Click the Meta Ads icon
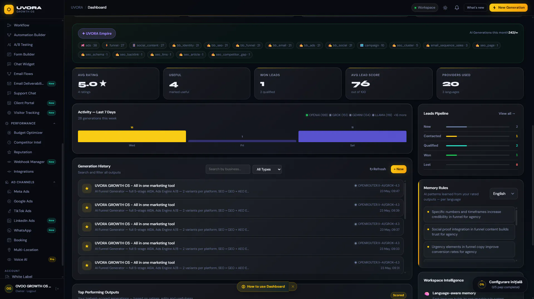The width and height of the screenshot is (534, 299). [9, 192]
